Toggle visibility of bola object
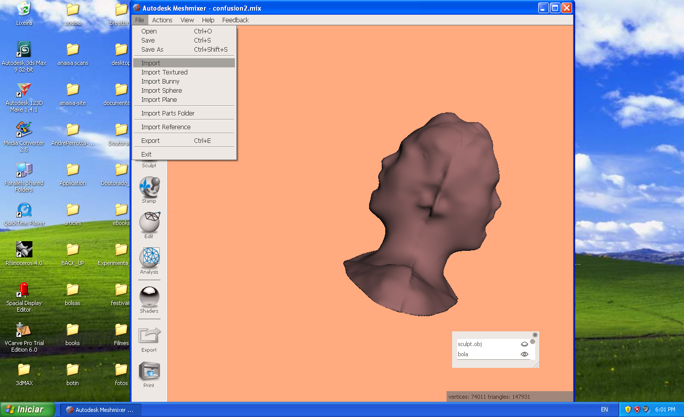Viewport: 684px width, 417px height. point(525,354)
